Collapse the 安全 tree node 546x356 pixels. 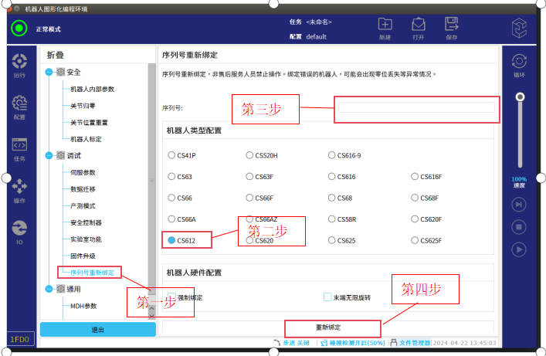49,72
